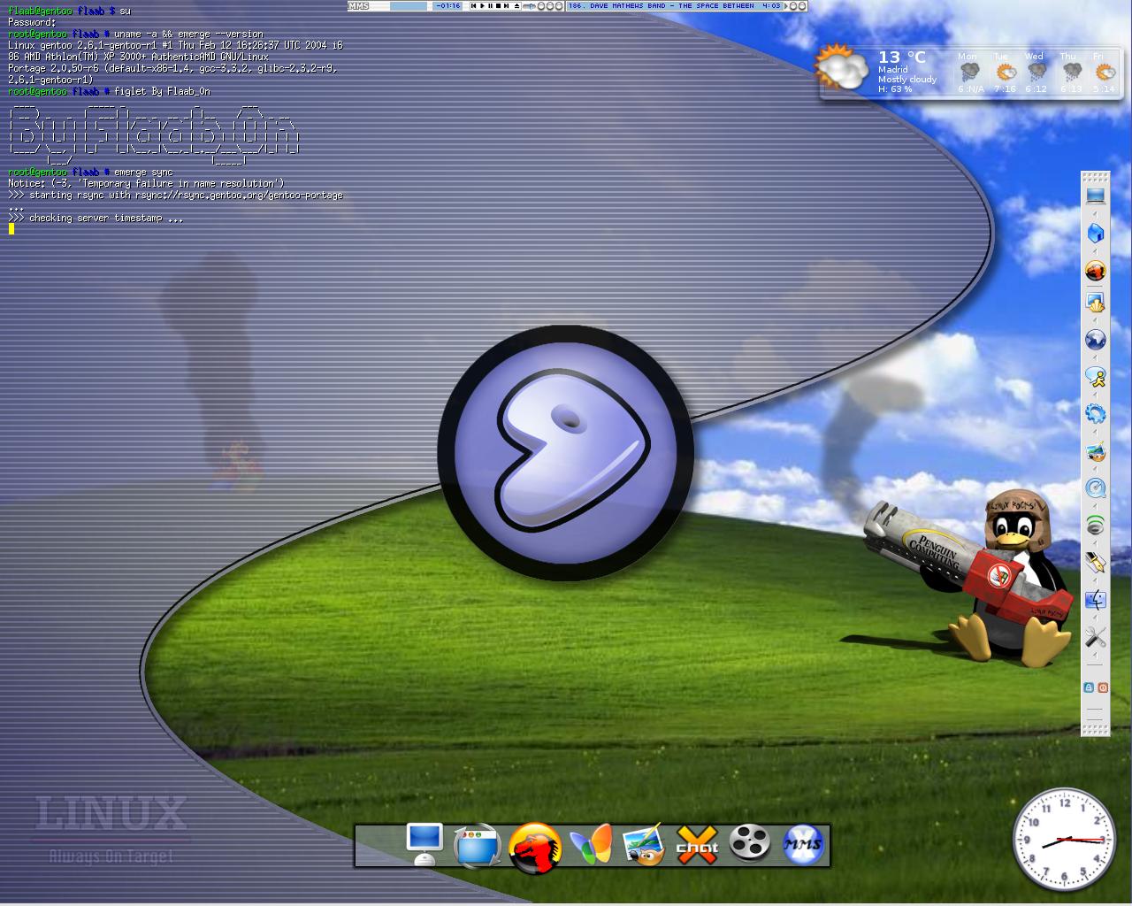
Task: Click play button in XMMS bar
Action: tap(482, 5)
